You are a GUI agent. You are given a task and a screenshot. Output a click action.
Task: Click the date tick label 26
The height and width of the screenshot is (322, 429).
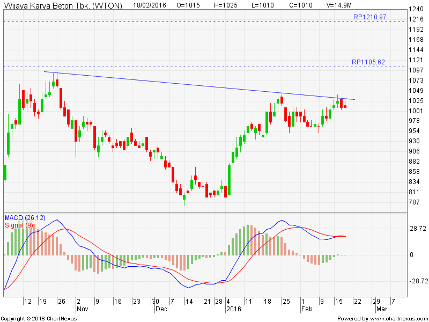62,302
